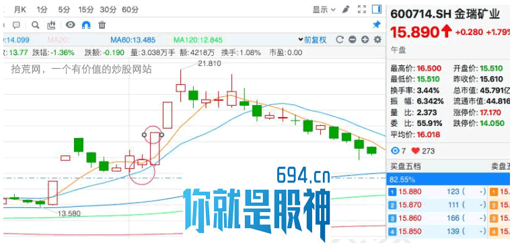The height and width of the screenshot is (243, 514).
Task: Zoom in chart with plus button
Action: (365, 40)
